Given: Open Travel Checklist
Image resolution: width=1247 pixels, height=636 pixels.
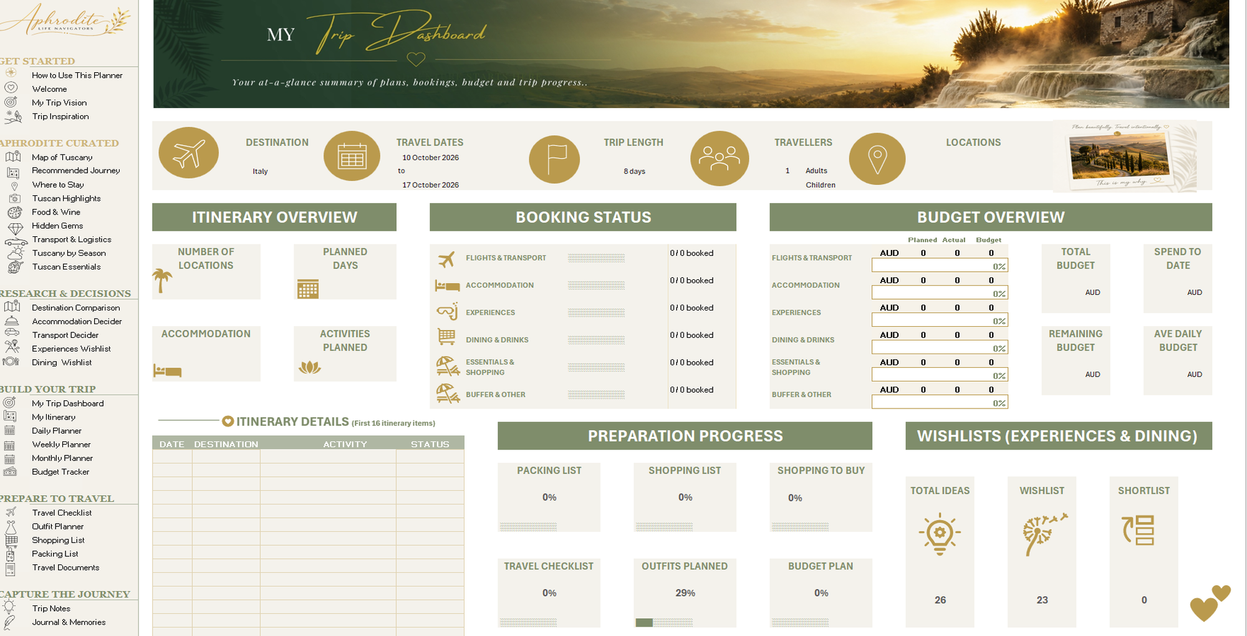Looking at the screenshot, I should tap(62, 513).
